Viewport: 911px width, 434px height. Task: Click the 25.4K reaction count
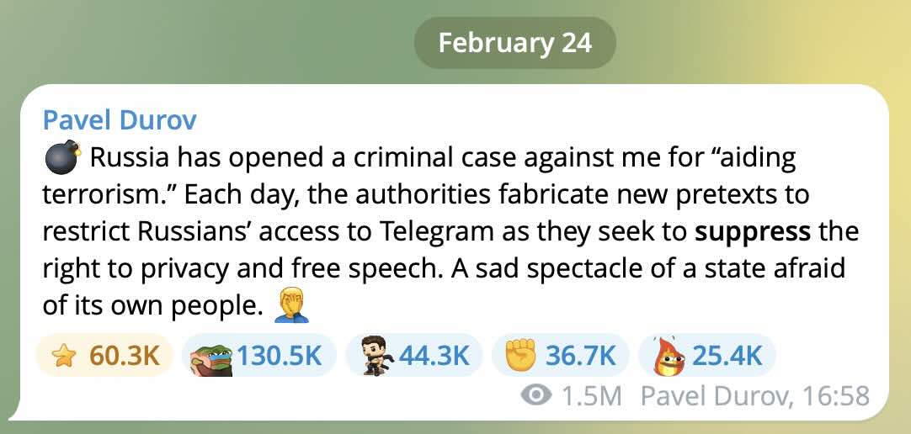coord(728,356)
